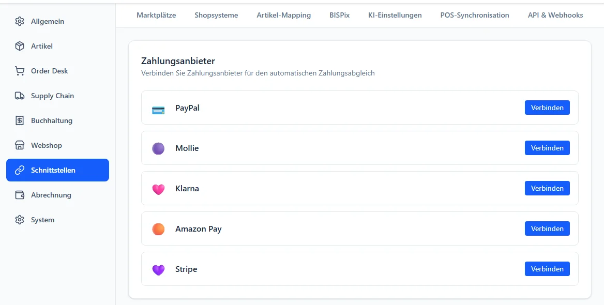Click the Amazon Pay provider name
Viewport: 604px width, 305px height.
199,229
